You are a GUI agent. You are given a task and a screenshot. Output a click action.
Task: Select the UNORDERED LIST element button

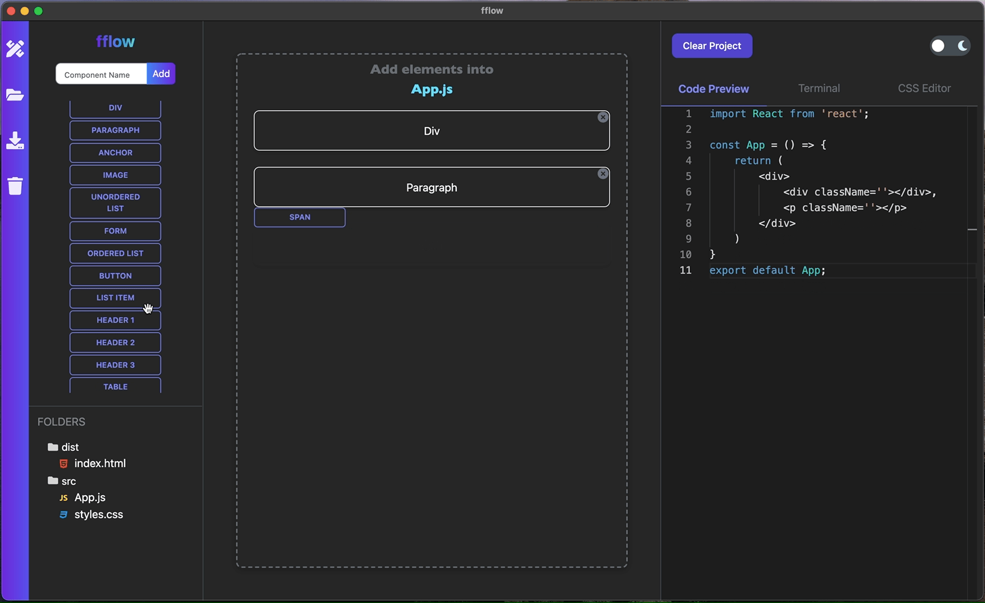point(115,203)
